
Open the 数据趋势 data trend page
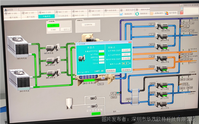tap(127, 14)
